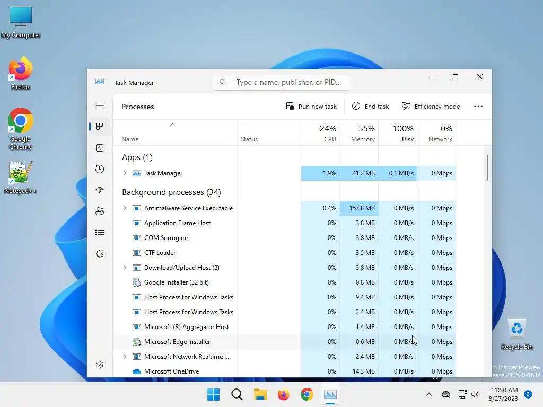The width and height of the screenshot is (543, 407).
Task: Select Google Installer (32 bit) process
Action: (284, 282)
